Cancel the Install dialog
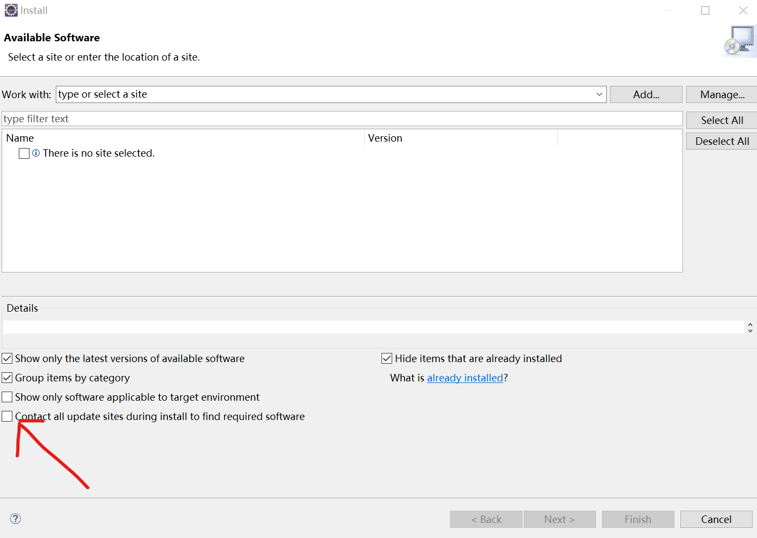 click(x=716, y=519)
